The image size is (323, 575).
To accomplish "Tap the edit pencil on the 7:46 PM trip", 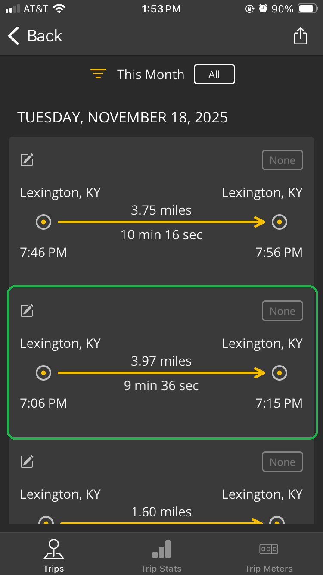I will click(x=26, y=159).
